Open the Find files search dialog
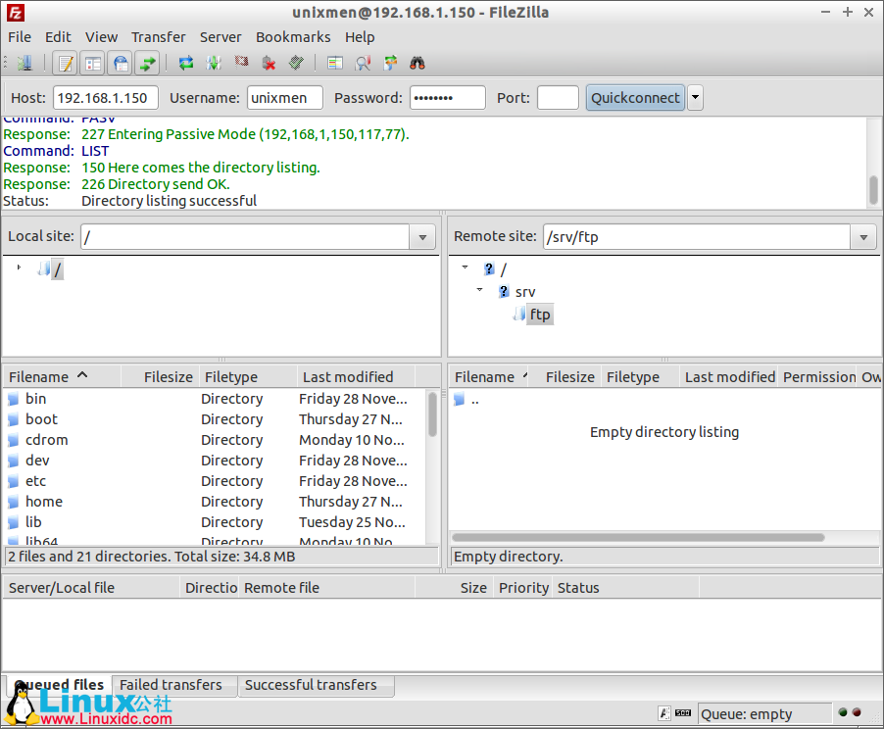The height and width of the screenshot is (729, 884). click(x=417, y=63)
